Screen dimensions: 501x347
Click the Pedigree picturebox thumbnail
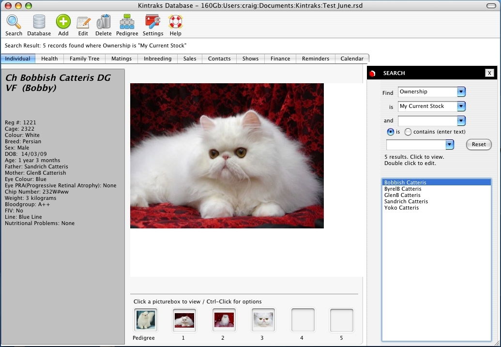[x=145, y=319]
